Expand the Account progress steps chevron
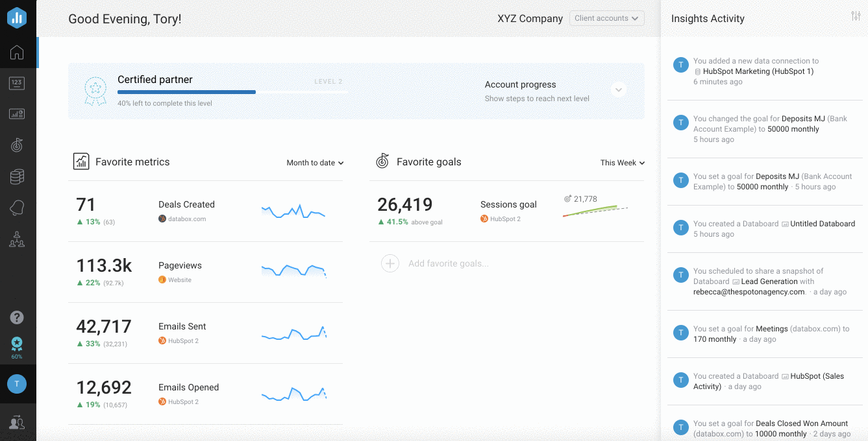 (x=619, y=90)
